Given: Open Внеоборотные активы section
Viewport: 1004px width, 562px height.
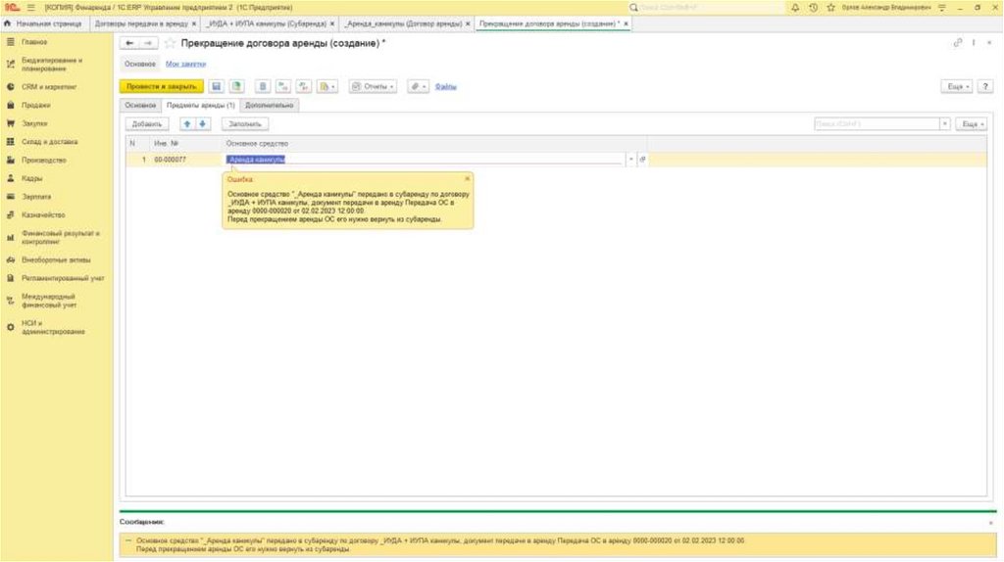Looking at the screenshot, I should [x=56, y=260].
